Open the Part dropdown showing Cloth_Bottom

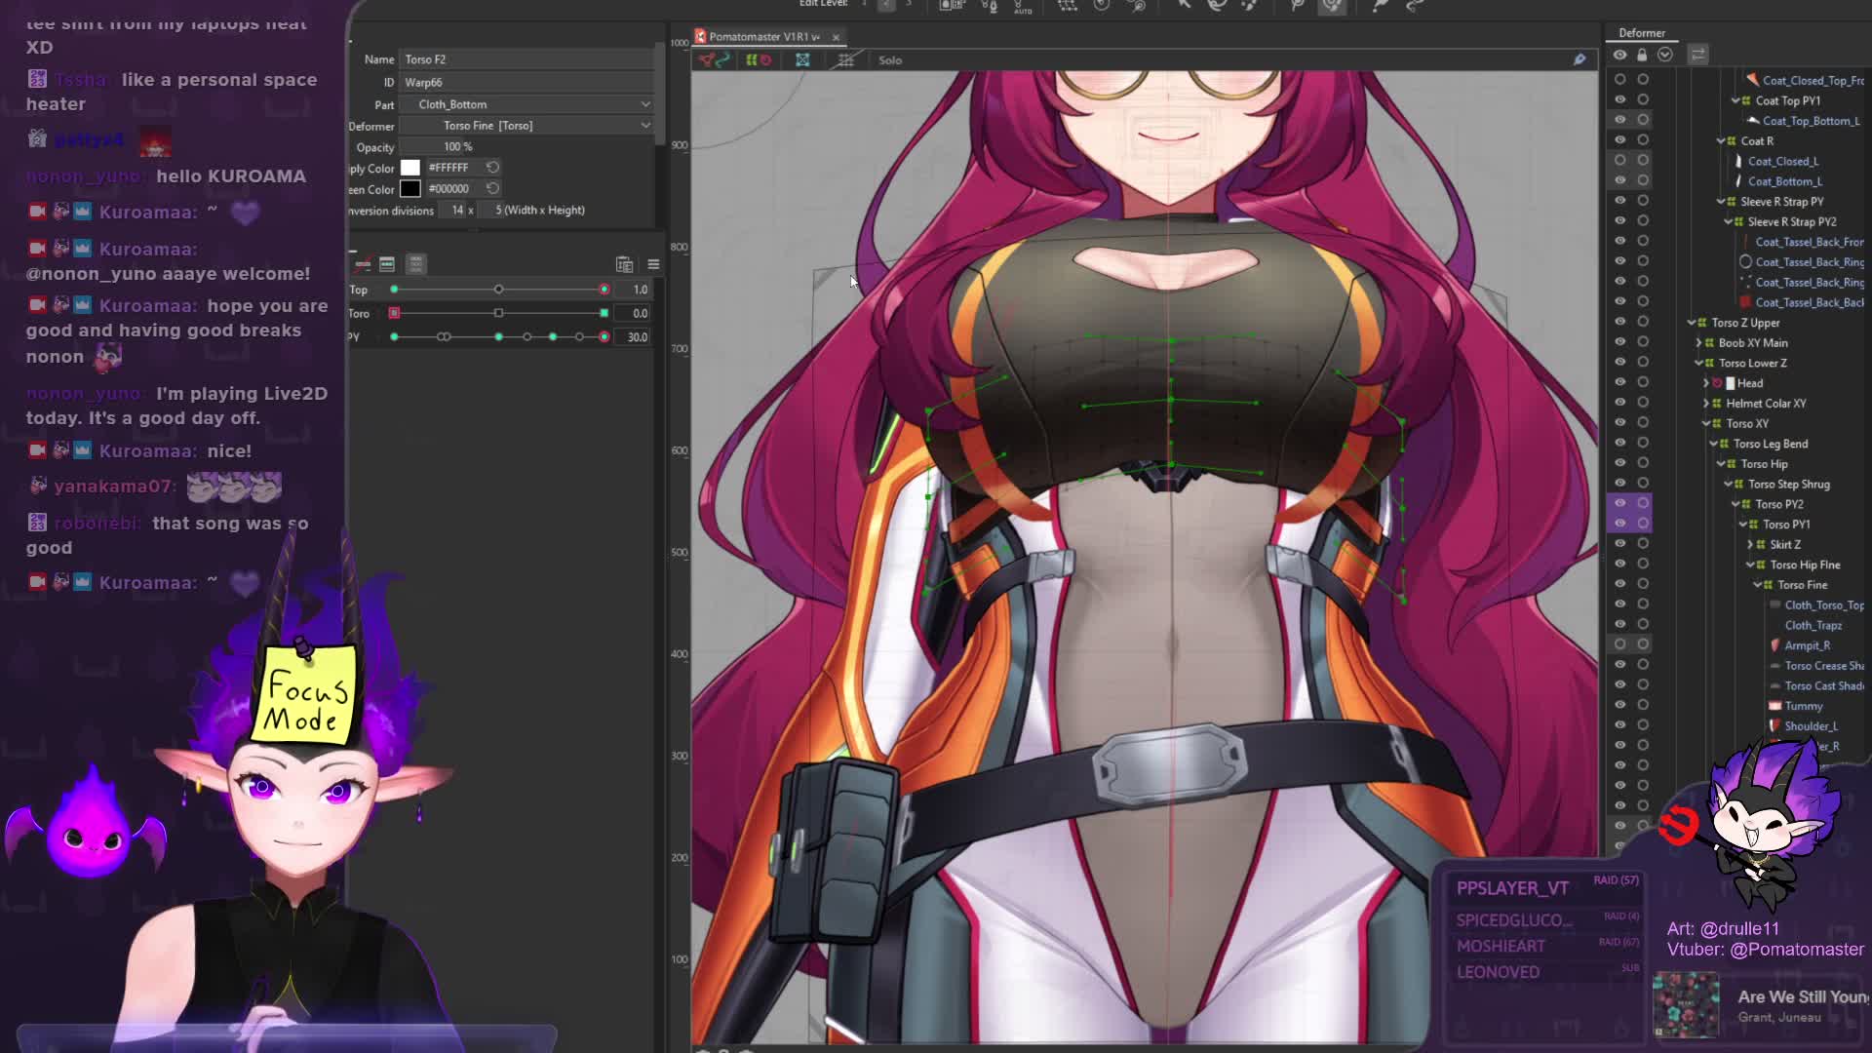pos(528,104)
